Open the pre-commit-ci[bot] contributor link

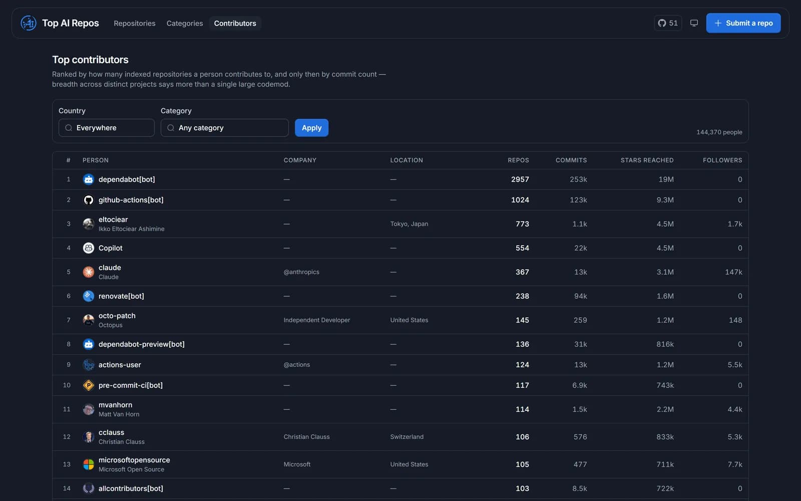coord(131,385)
